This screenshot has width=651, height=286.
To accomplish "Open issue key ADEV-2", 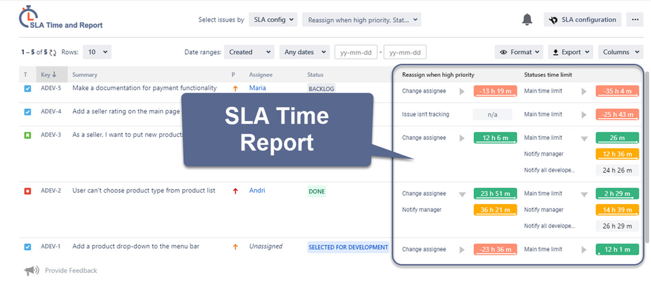I will [x=51, y=190].
